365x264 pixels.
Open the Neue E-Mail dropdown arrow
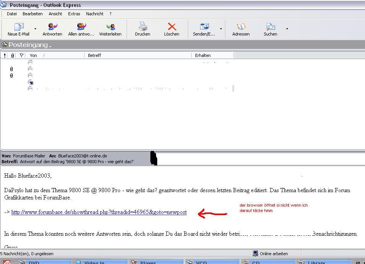35,29
